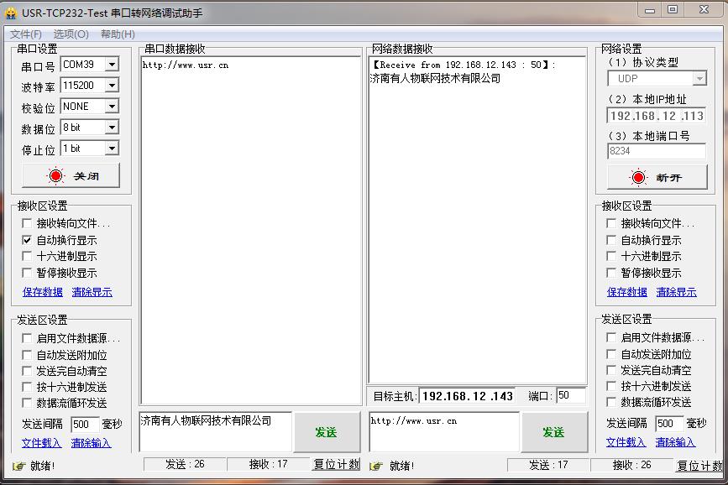Click the hand icon in the left status bar
Screen dimensions: 728x485
coord(18,466)
